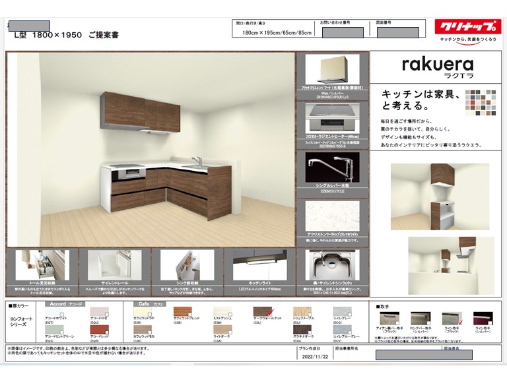Image resolution: width=507 pixels, height=380 pixels.
Task: Click the トール足元収納 caption
Action: tap(42, 283)
